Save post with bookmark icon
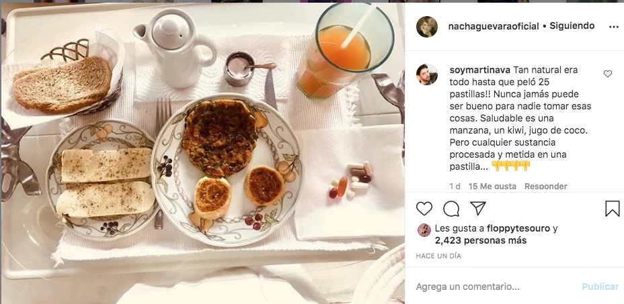Image resolution: width=624 pixels, height=304 pixels. pyautogui.click(x=613, y=209)
